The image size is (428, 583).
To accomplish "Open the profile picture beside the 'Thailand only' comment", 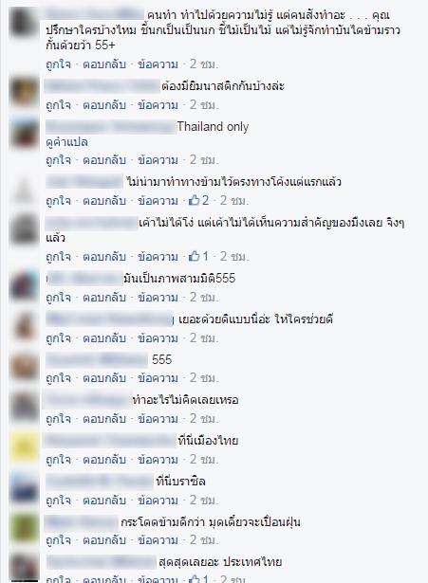I will click(24, 133).
